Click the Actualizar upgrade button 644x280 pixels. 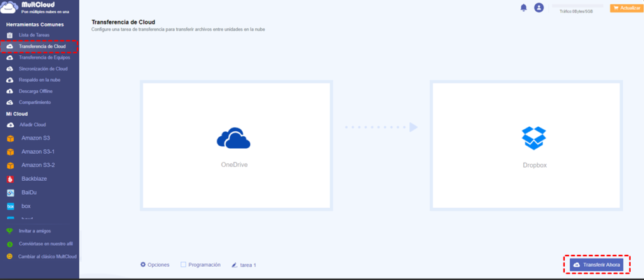click(x=627, y=8)
